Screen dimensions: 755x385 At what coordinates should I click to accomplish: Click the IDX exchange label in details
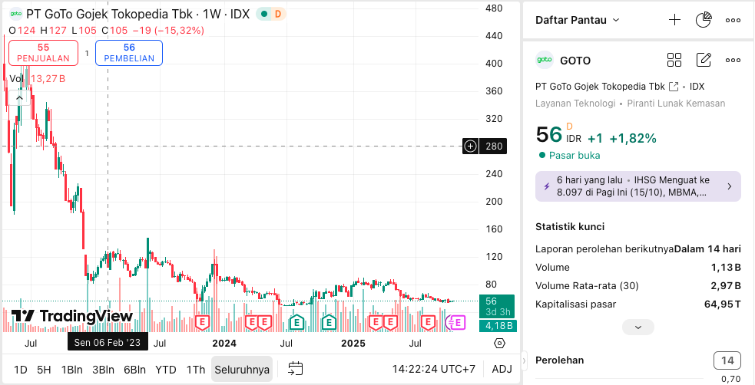click(697, 87)
